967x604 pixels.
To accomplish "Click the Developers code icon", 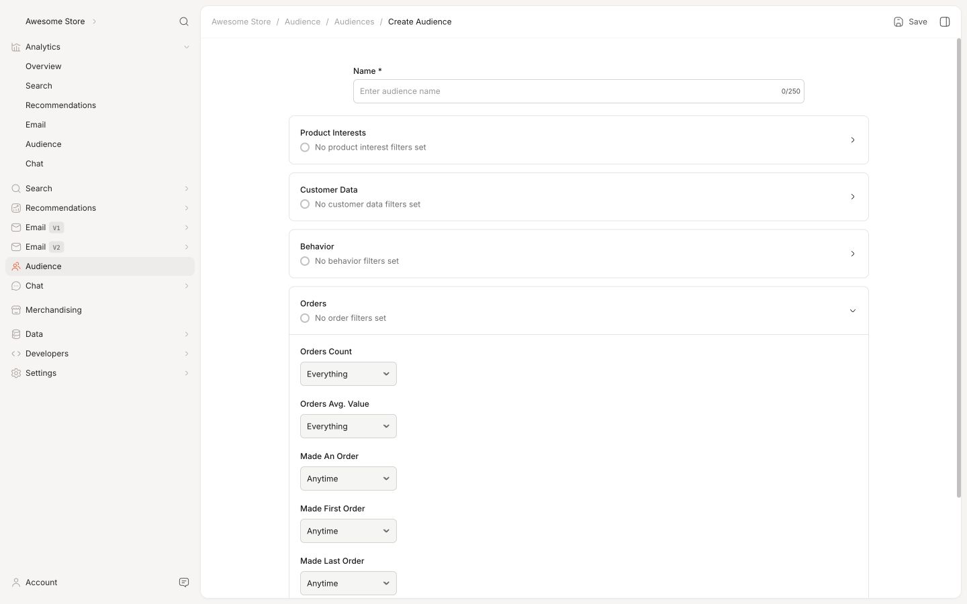I will 16,354.
